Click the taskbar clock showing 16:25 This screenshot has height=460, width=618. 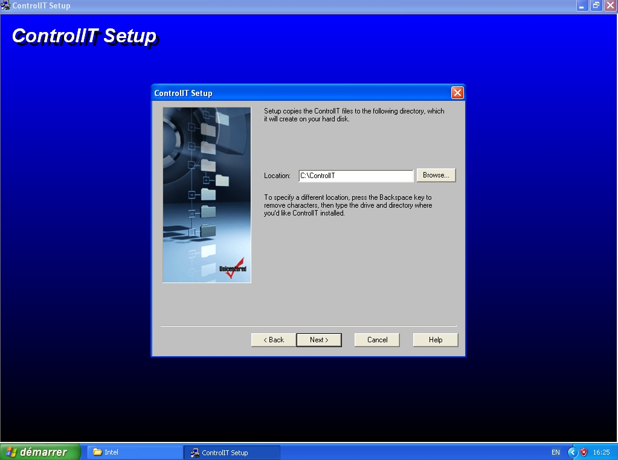601,452
